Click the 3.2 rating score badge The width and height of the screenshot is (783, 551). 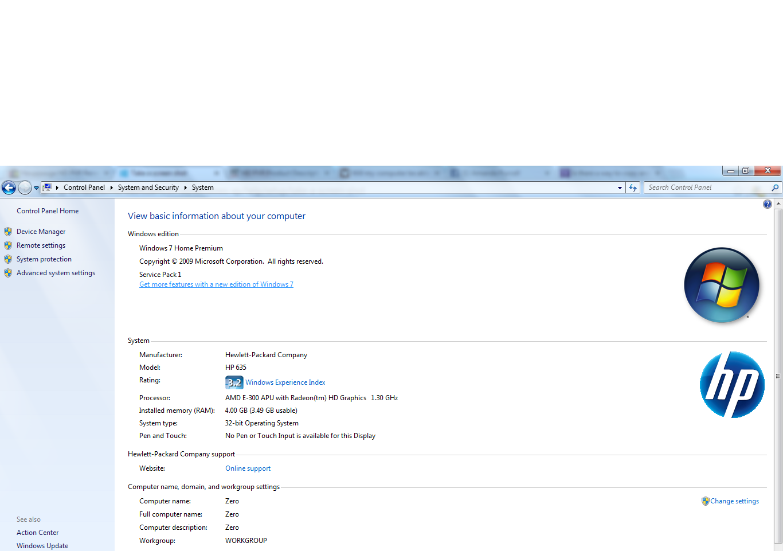coord(234,382)
